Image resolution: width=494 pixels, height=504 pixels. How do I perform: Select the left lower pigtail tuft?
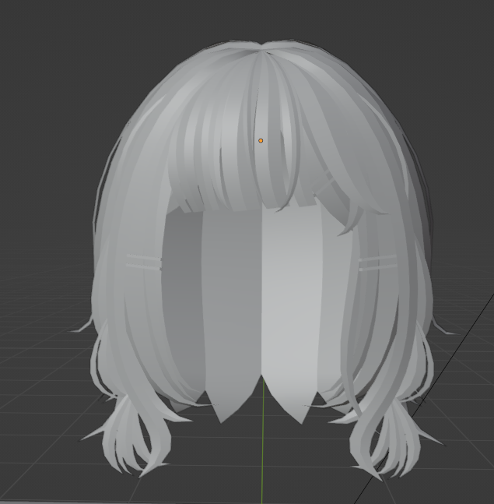pyautogui.click(x=128, y=437)
